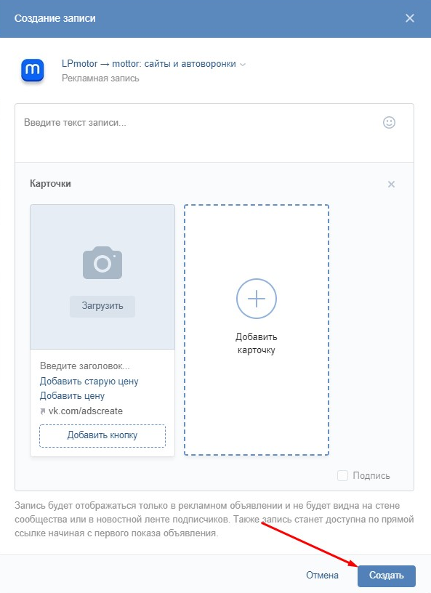
Task: Click the mottor community avatar icon
Action: pos(33,70)
